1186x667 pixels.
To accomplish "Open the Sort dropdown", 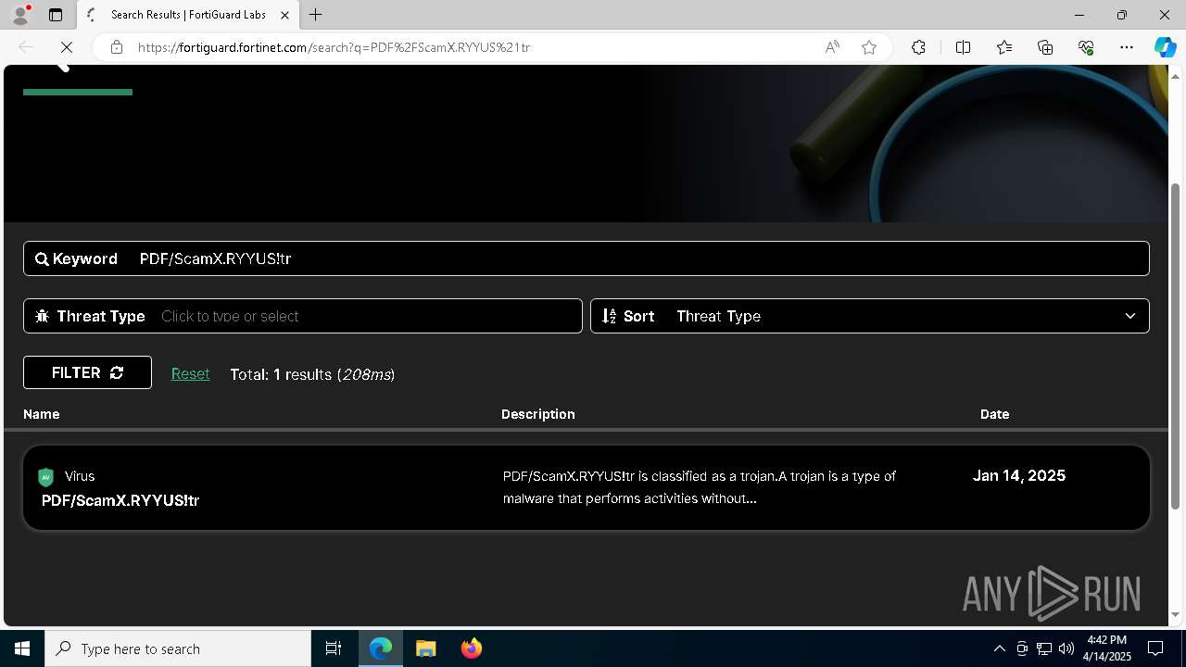I will click(870, 316).
